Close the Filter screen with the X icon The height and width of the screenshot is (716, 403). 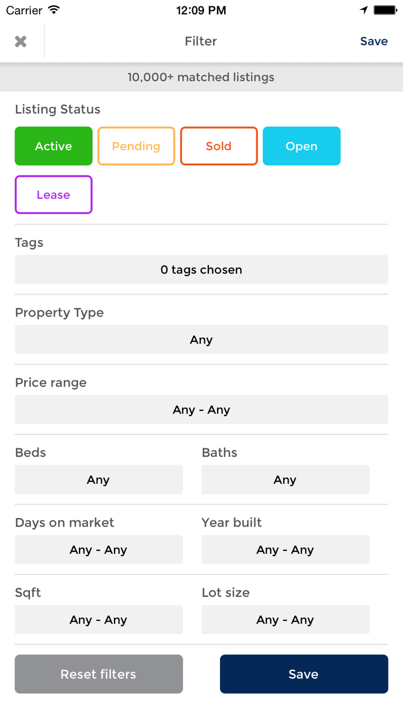click(20, 41)
